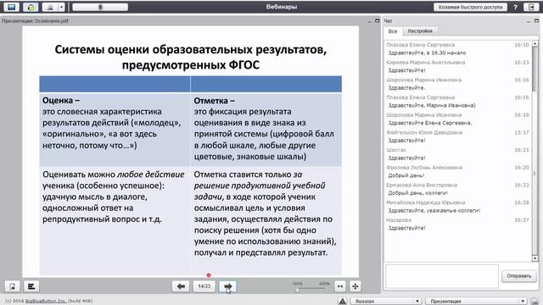Click sender name Фейгельсон Юлия Давидовна
543x305 pixels.
pyautogui.click(x=424, y=132)
